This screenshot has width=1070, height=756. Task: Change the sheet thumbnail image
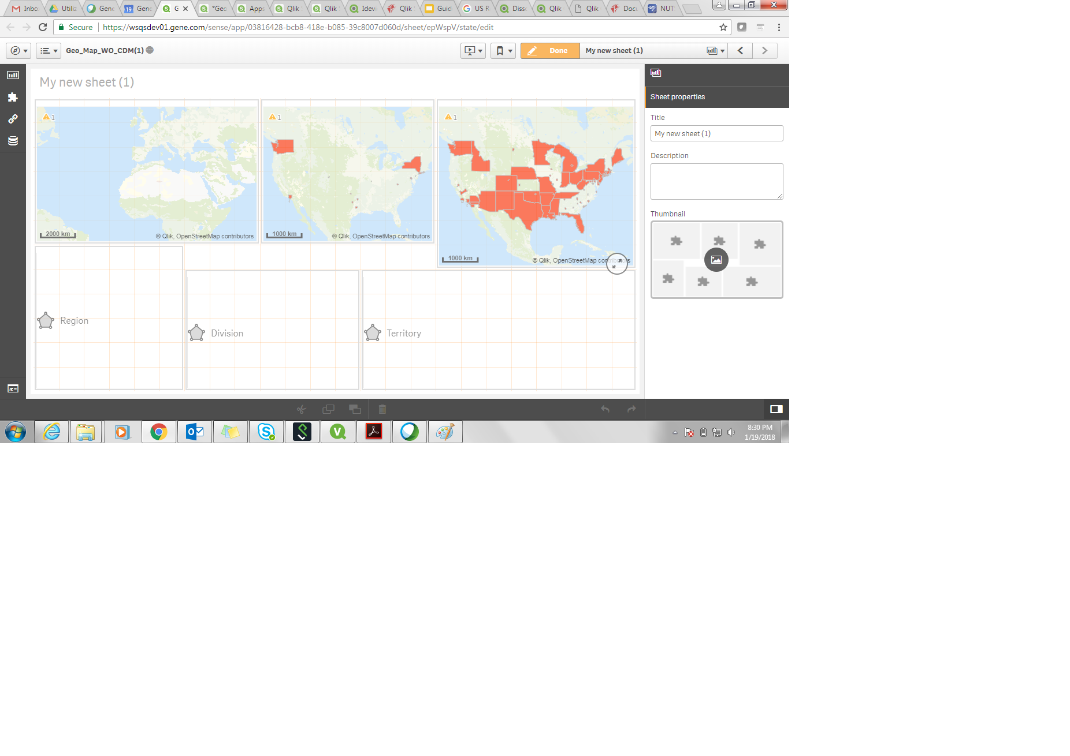point(716,260)
